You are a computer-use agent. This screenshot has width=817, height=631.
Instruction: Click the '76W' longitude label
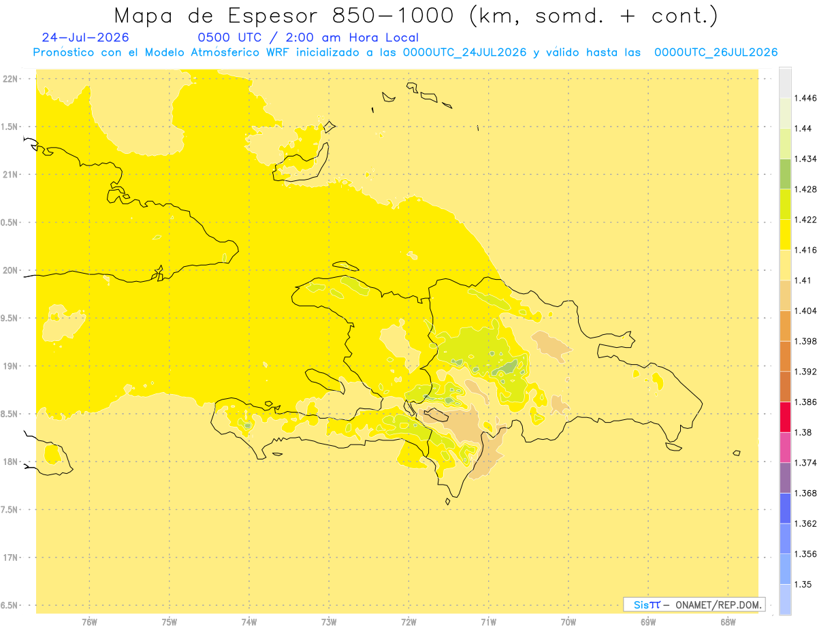89,622
